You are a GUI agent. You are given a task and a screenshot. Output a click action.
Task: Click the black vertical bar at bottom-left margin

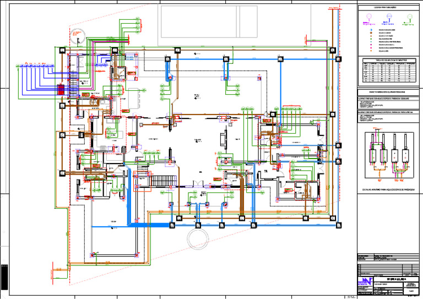click(x=4, y=278)
